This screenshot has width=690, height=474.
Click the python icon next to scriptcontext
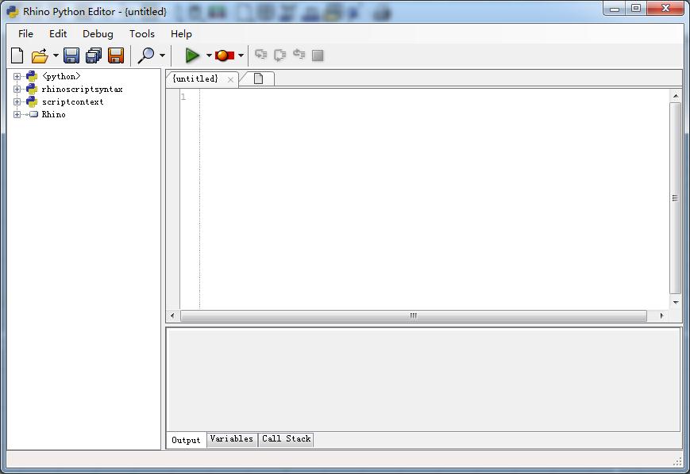point(32,102)
